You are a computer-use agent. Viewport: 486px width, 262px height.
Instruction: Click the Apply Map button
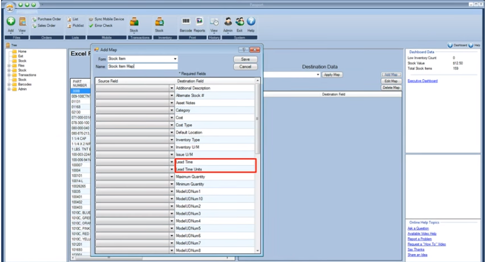(x=332, y=75)
